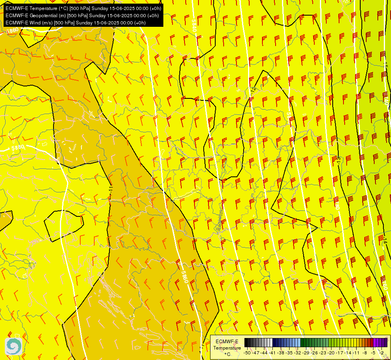Click the -47 value in the legend
This screenshot has width=391, height=360.
click(x=256, y=353)
